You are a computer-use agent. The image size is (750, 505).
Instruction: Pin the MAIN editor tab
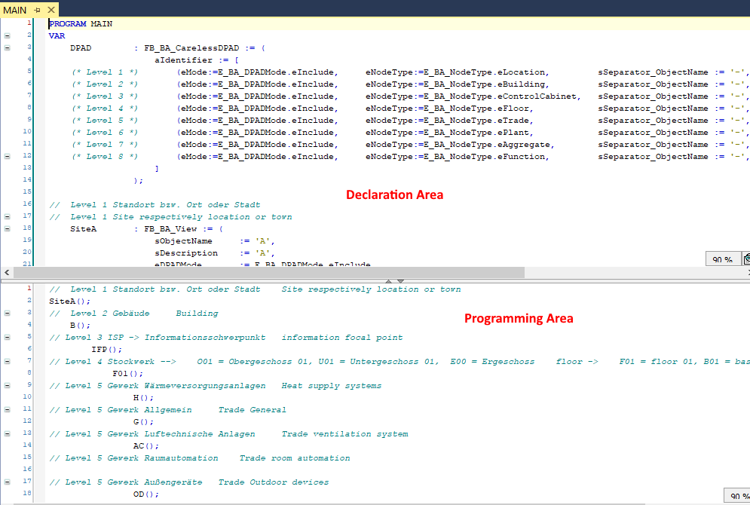pos(37,10)
